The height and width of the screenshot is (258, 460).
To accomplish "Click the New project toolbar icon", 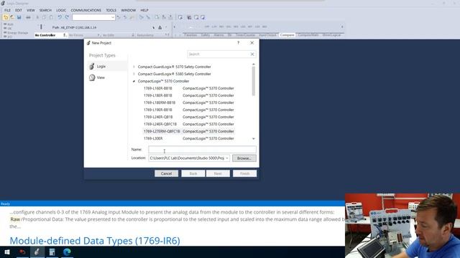I will click(6, 17).
